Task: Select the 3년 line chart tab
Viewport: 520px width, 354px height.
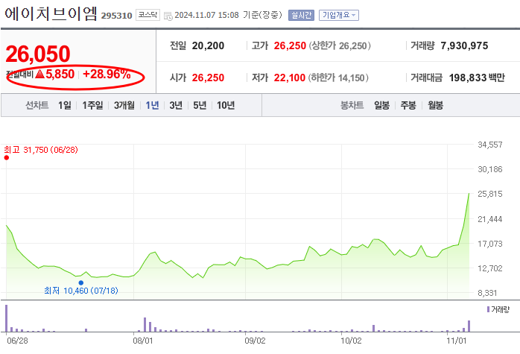Action: coord(176,106)
